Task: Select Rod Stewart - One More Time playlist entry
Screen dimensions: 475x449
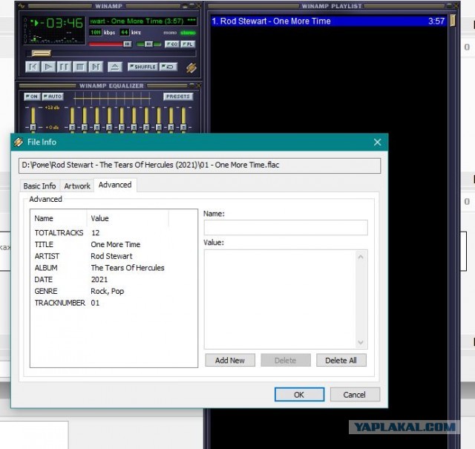Action: 328,22
